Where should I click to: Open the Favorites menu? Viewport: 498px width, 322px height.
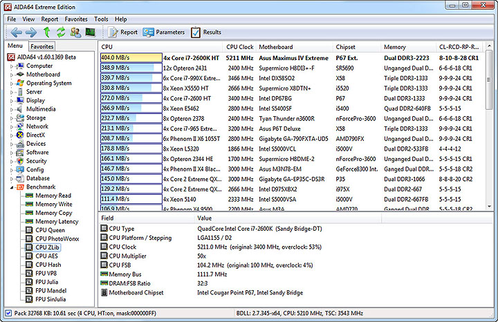click(76, 19)
